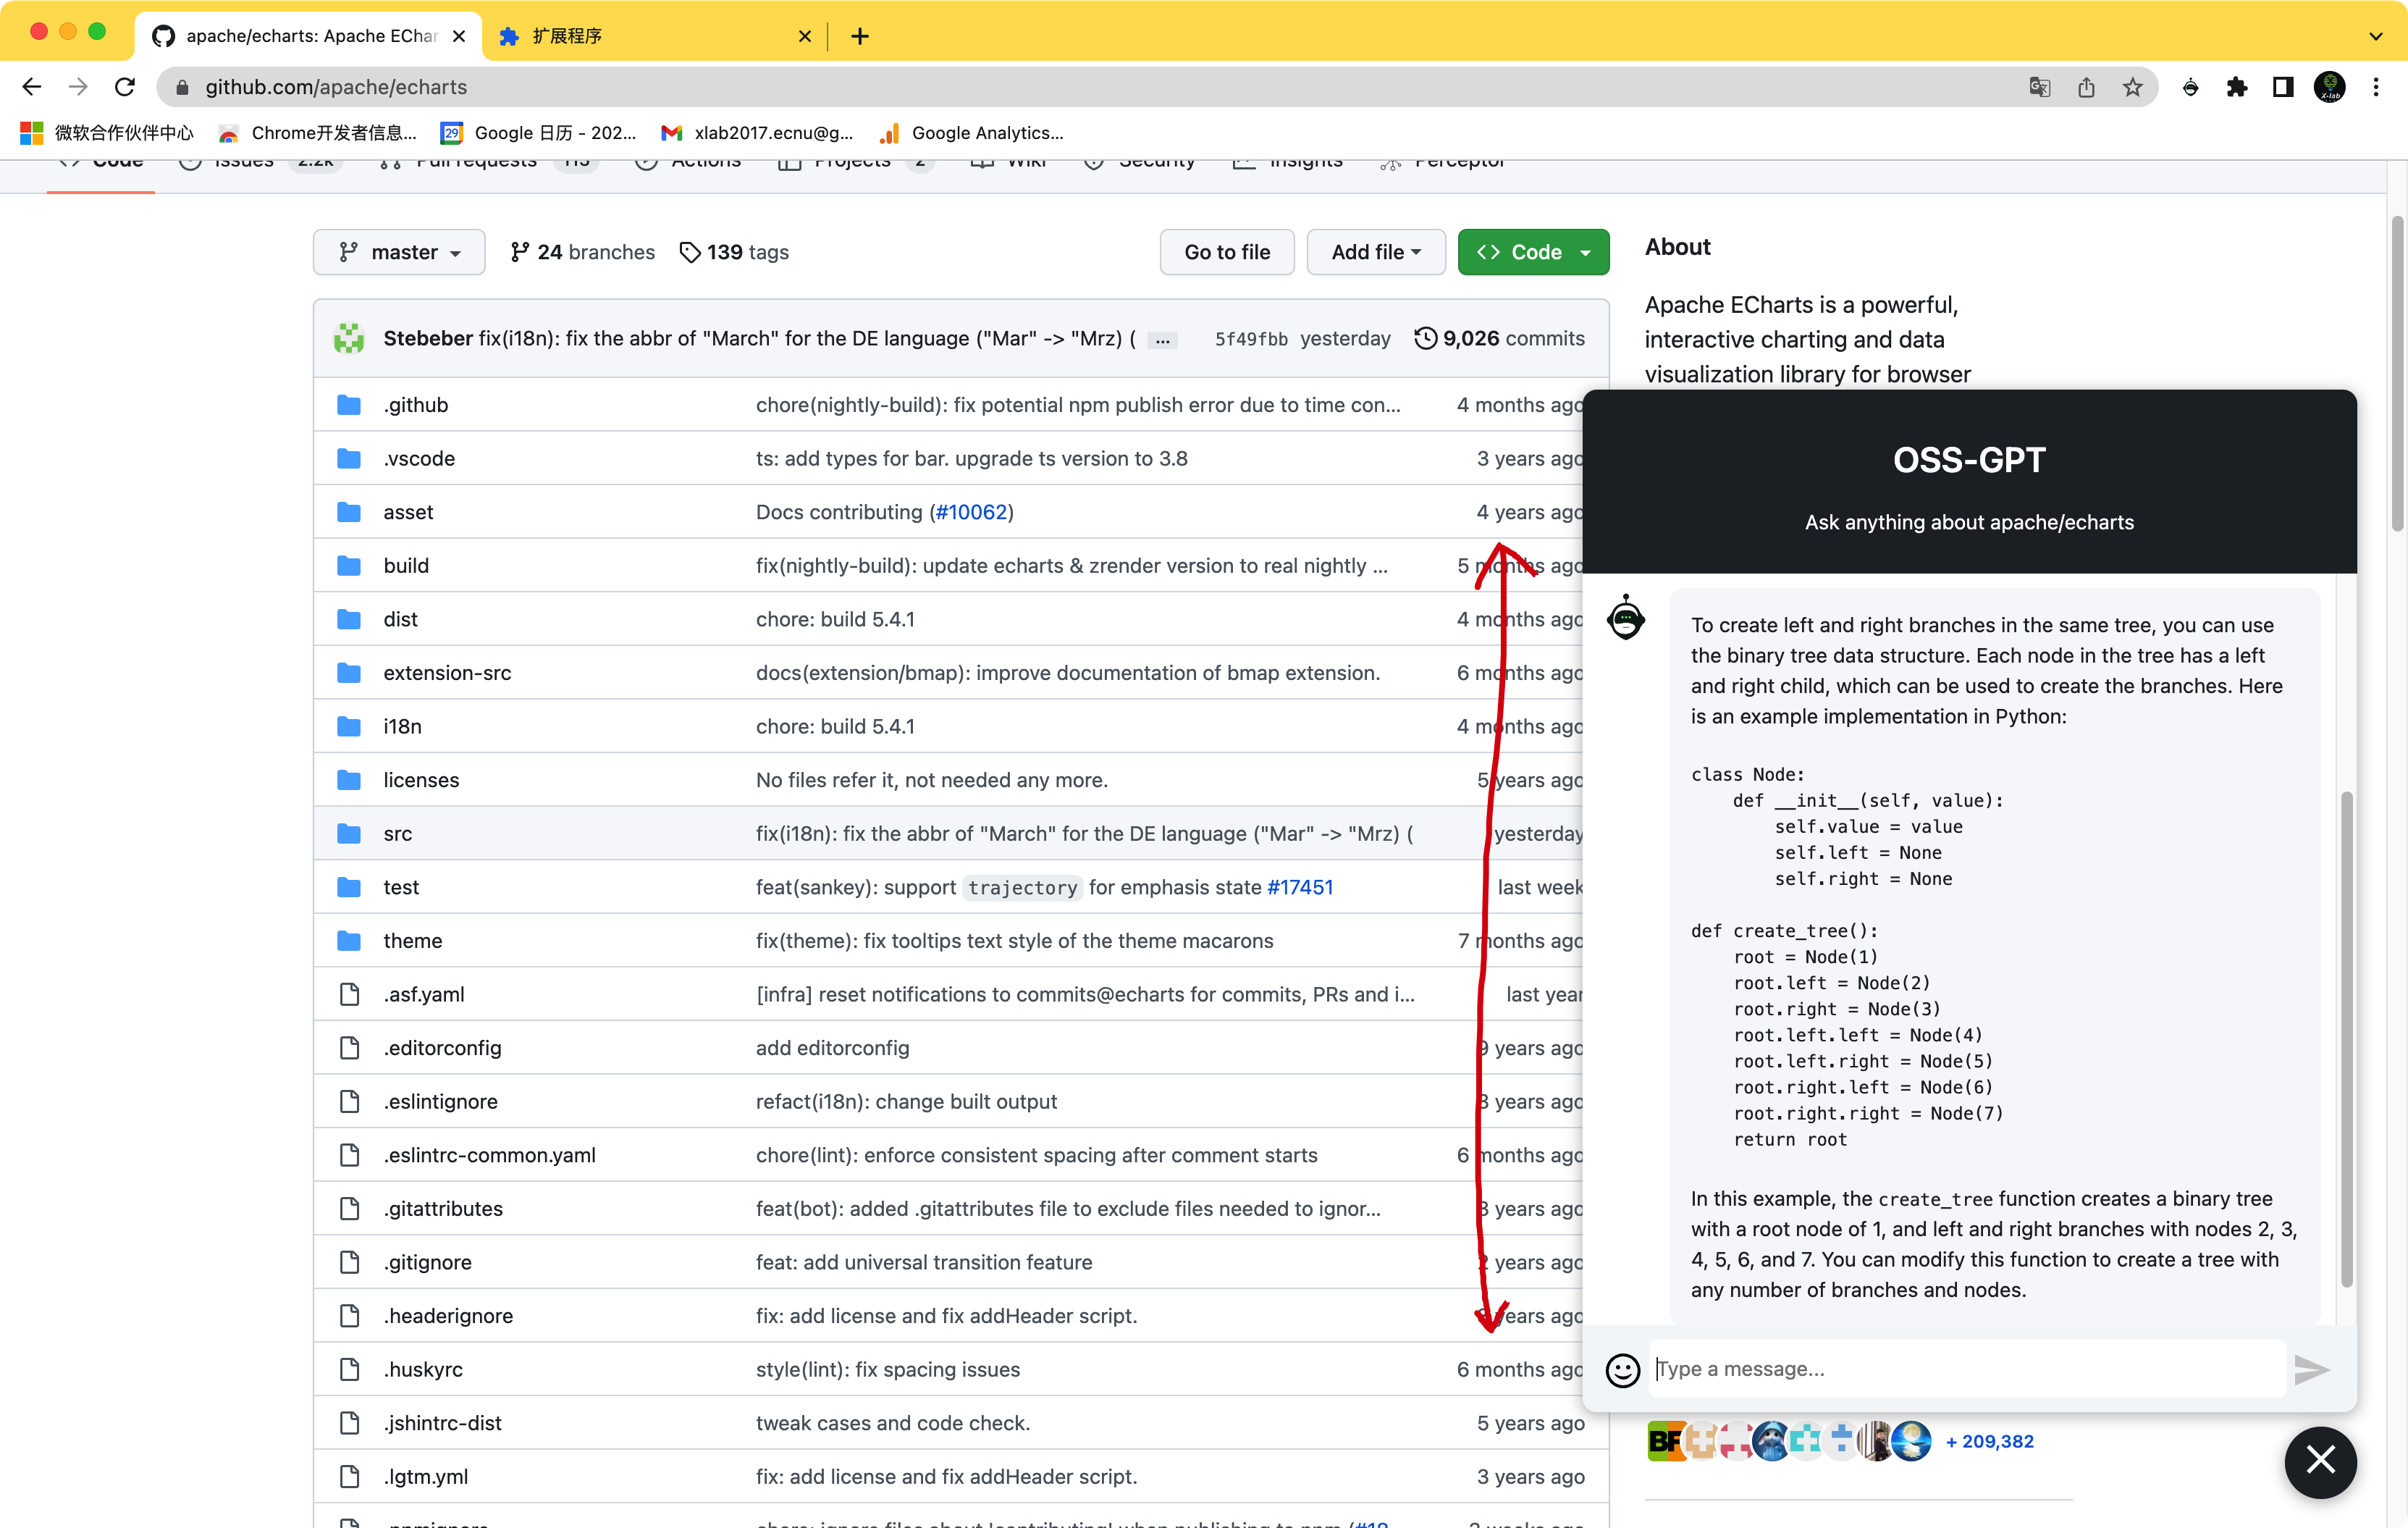Open the Chrome extensions puzzle icon
Screen dimensions: 2408x1528
2238,87
